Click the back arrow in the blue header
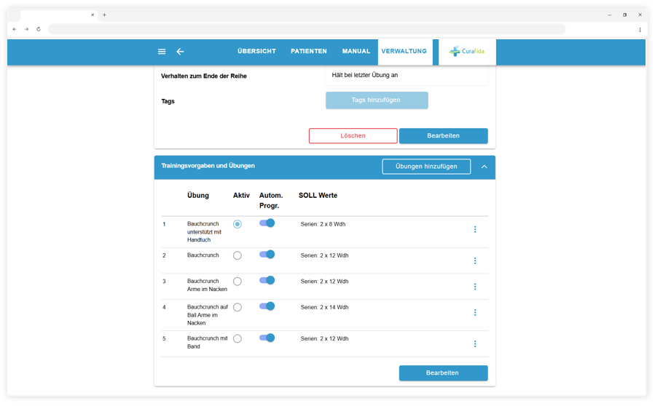 point(180,52)
